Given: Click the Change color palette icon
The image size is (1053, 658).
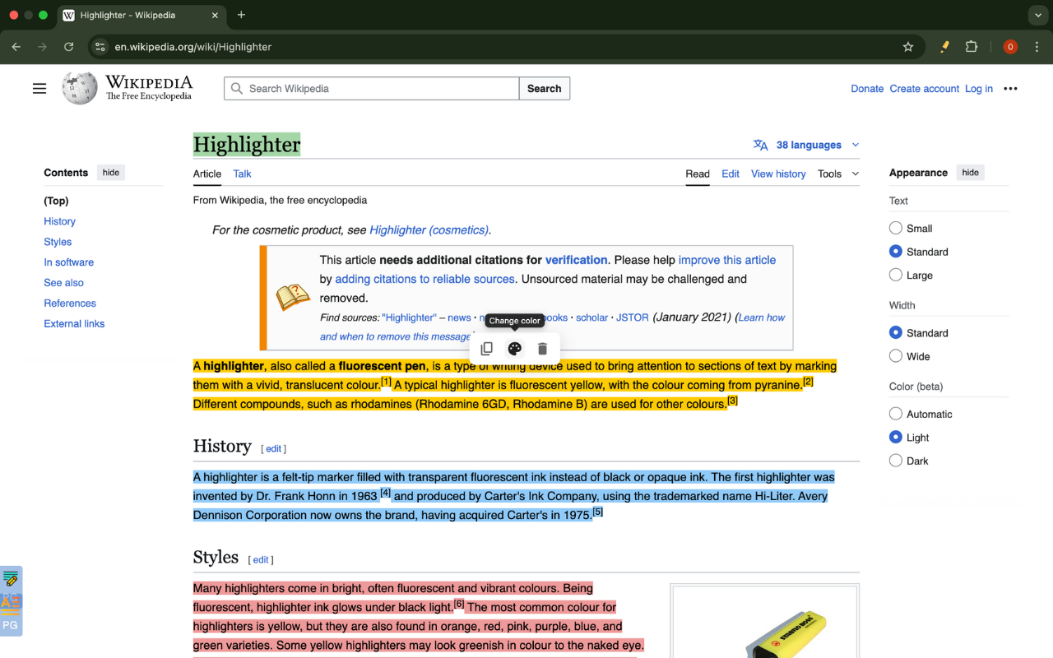Looking at the screenshot, I should [x=514, y=349].
